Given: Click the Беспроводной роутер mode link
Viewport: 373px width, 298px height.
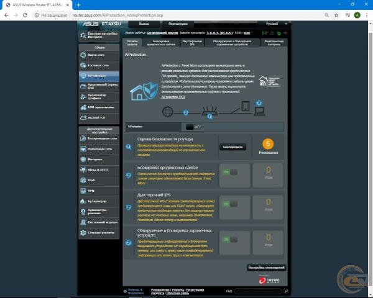Looking at the screenshot, I should (162, 33).
